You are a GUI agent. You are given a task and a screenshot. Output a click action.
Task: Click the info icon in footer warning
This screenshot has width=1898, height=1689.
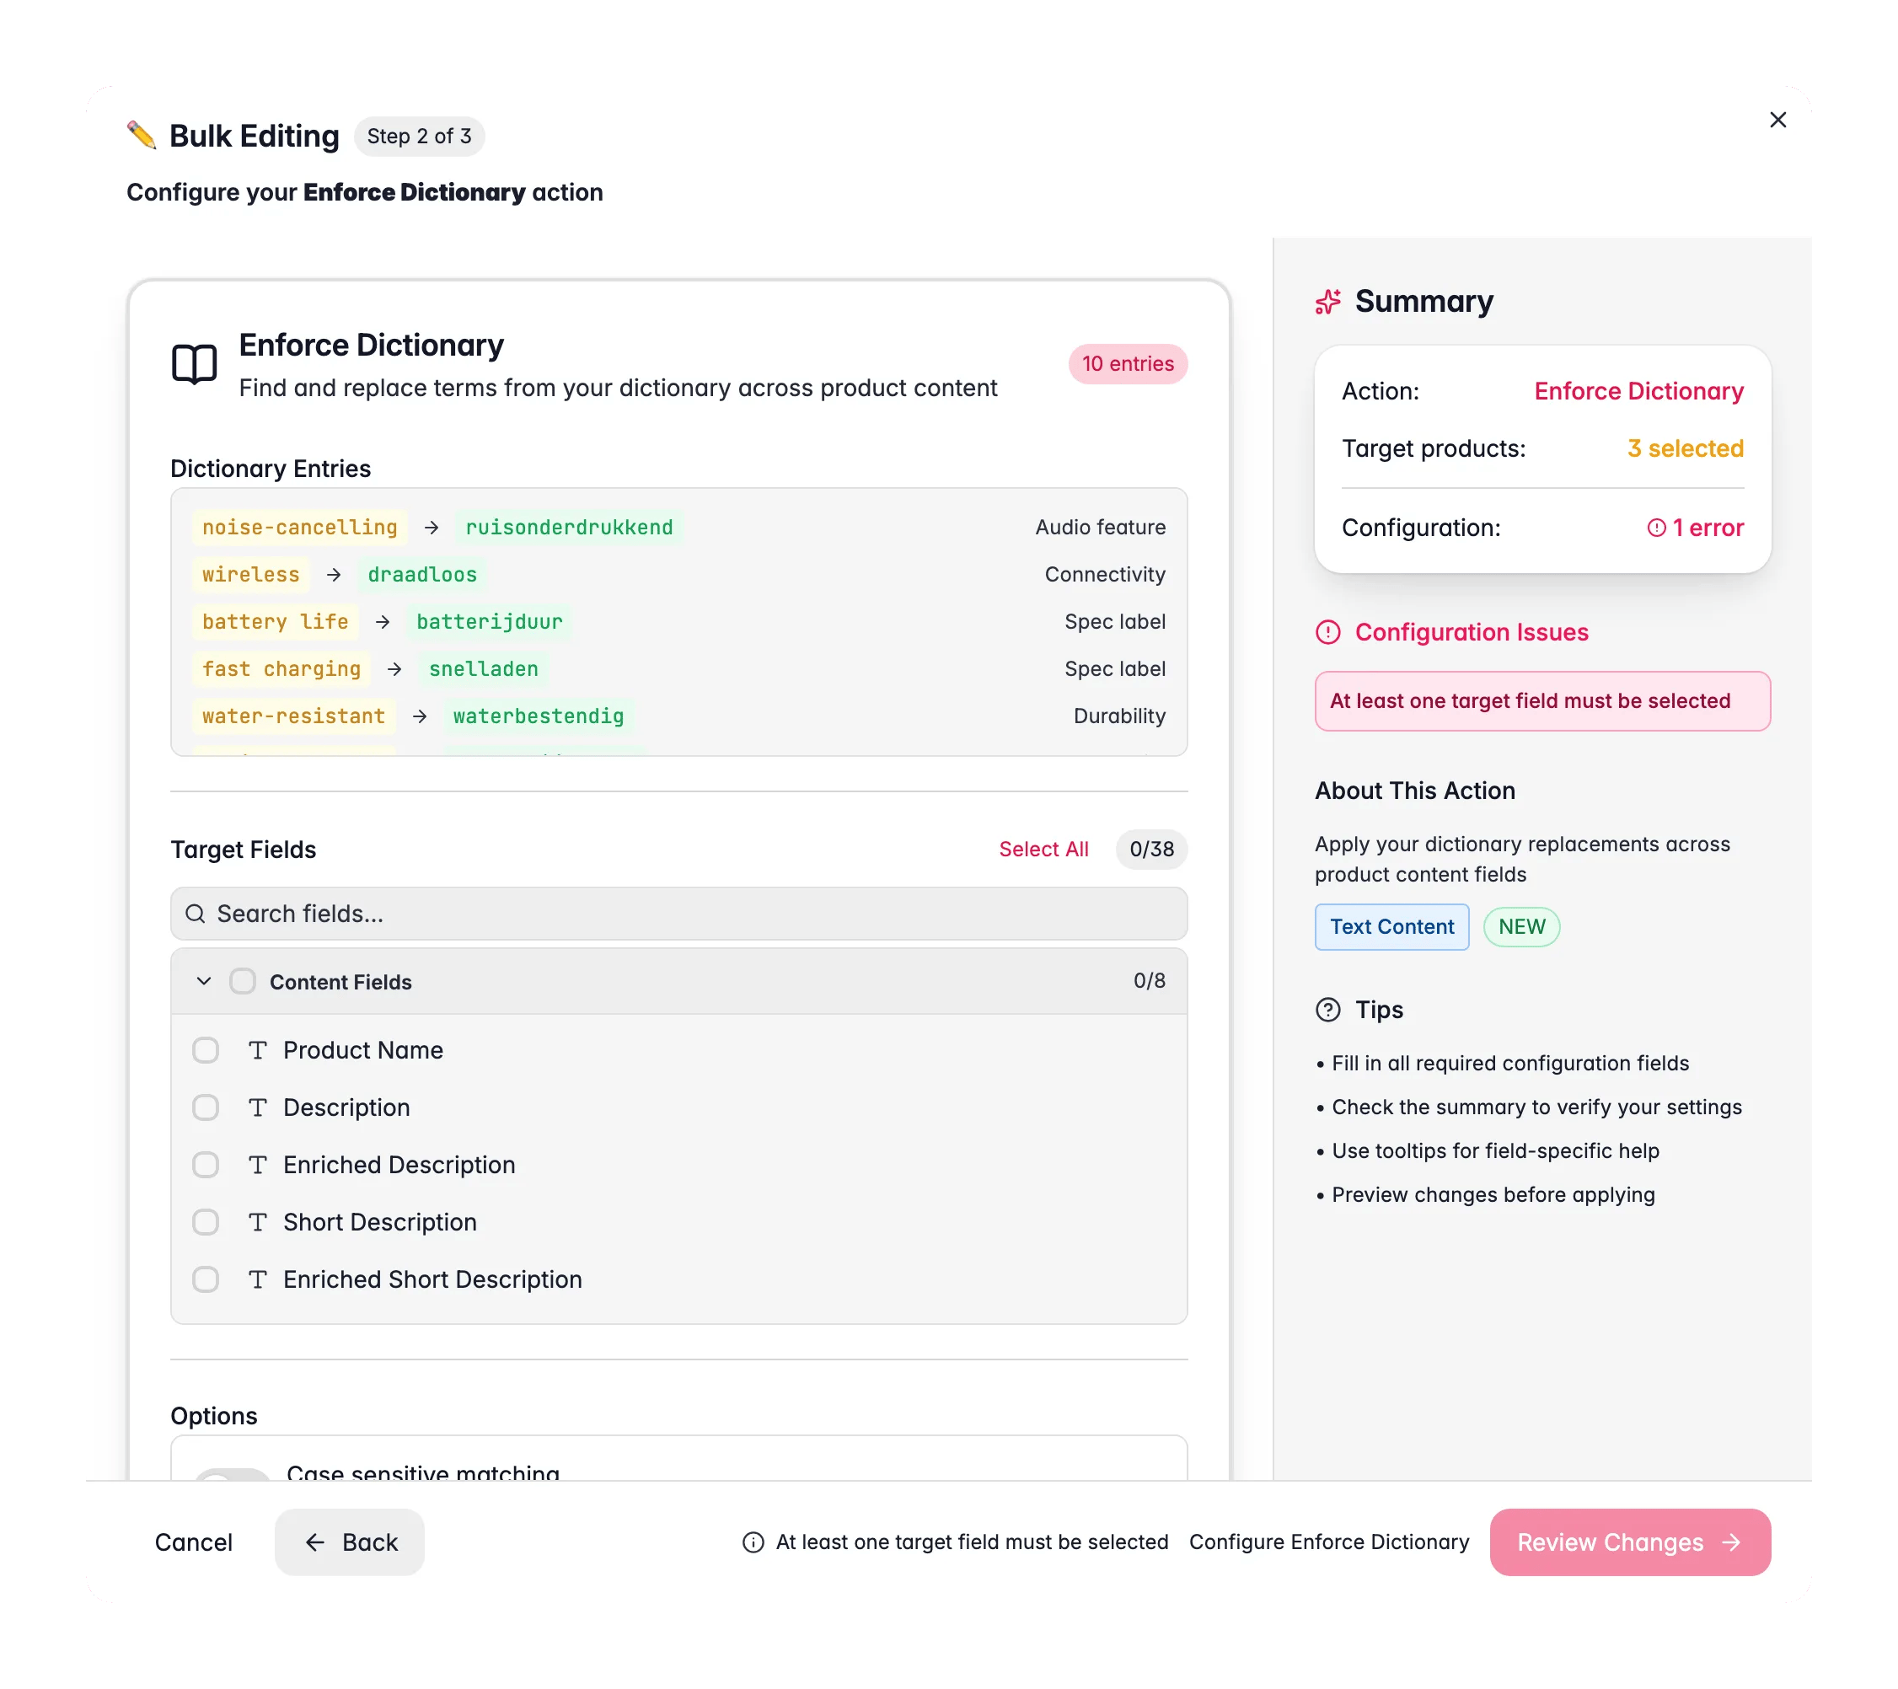[x=753, y=1542]
